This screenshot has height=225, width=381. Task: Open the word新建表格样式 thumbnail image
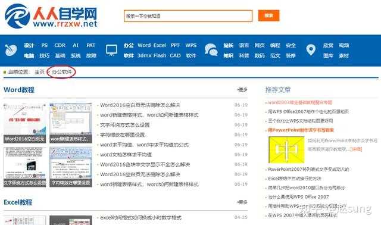coord(71,123)
